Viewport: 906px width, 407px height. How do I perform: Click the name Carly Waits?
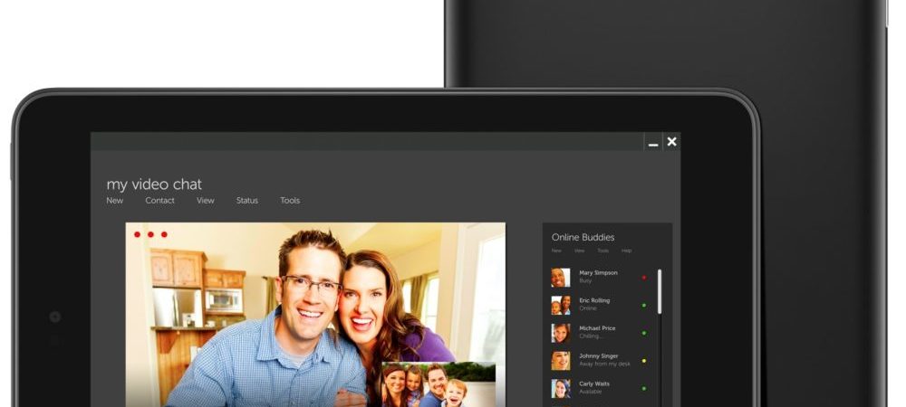594,383
